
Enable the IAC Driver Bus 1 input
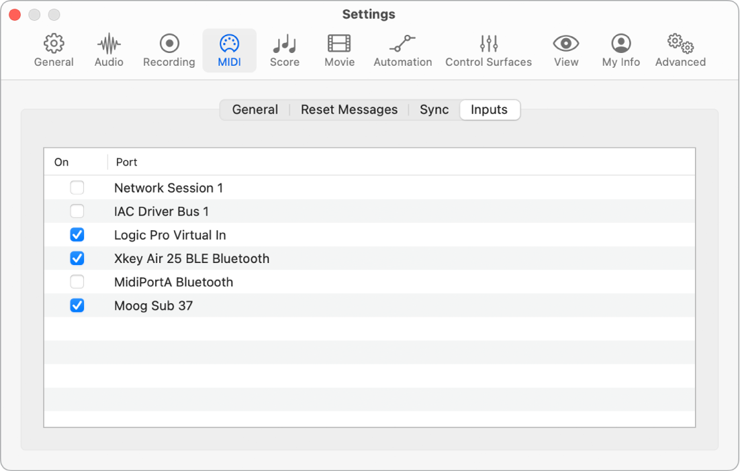click(77, 211)
